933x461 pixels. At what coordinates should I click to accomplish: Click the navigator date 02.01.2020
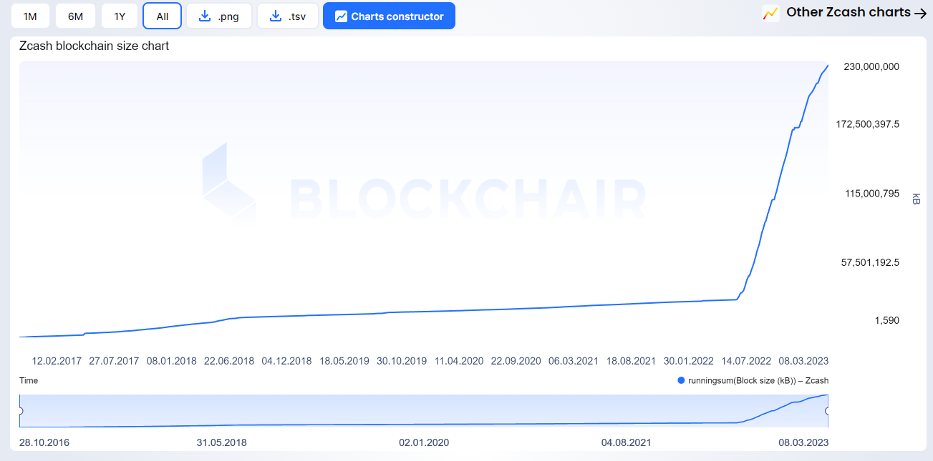424,442
